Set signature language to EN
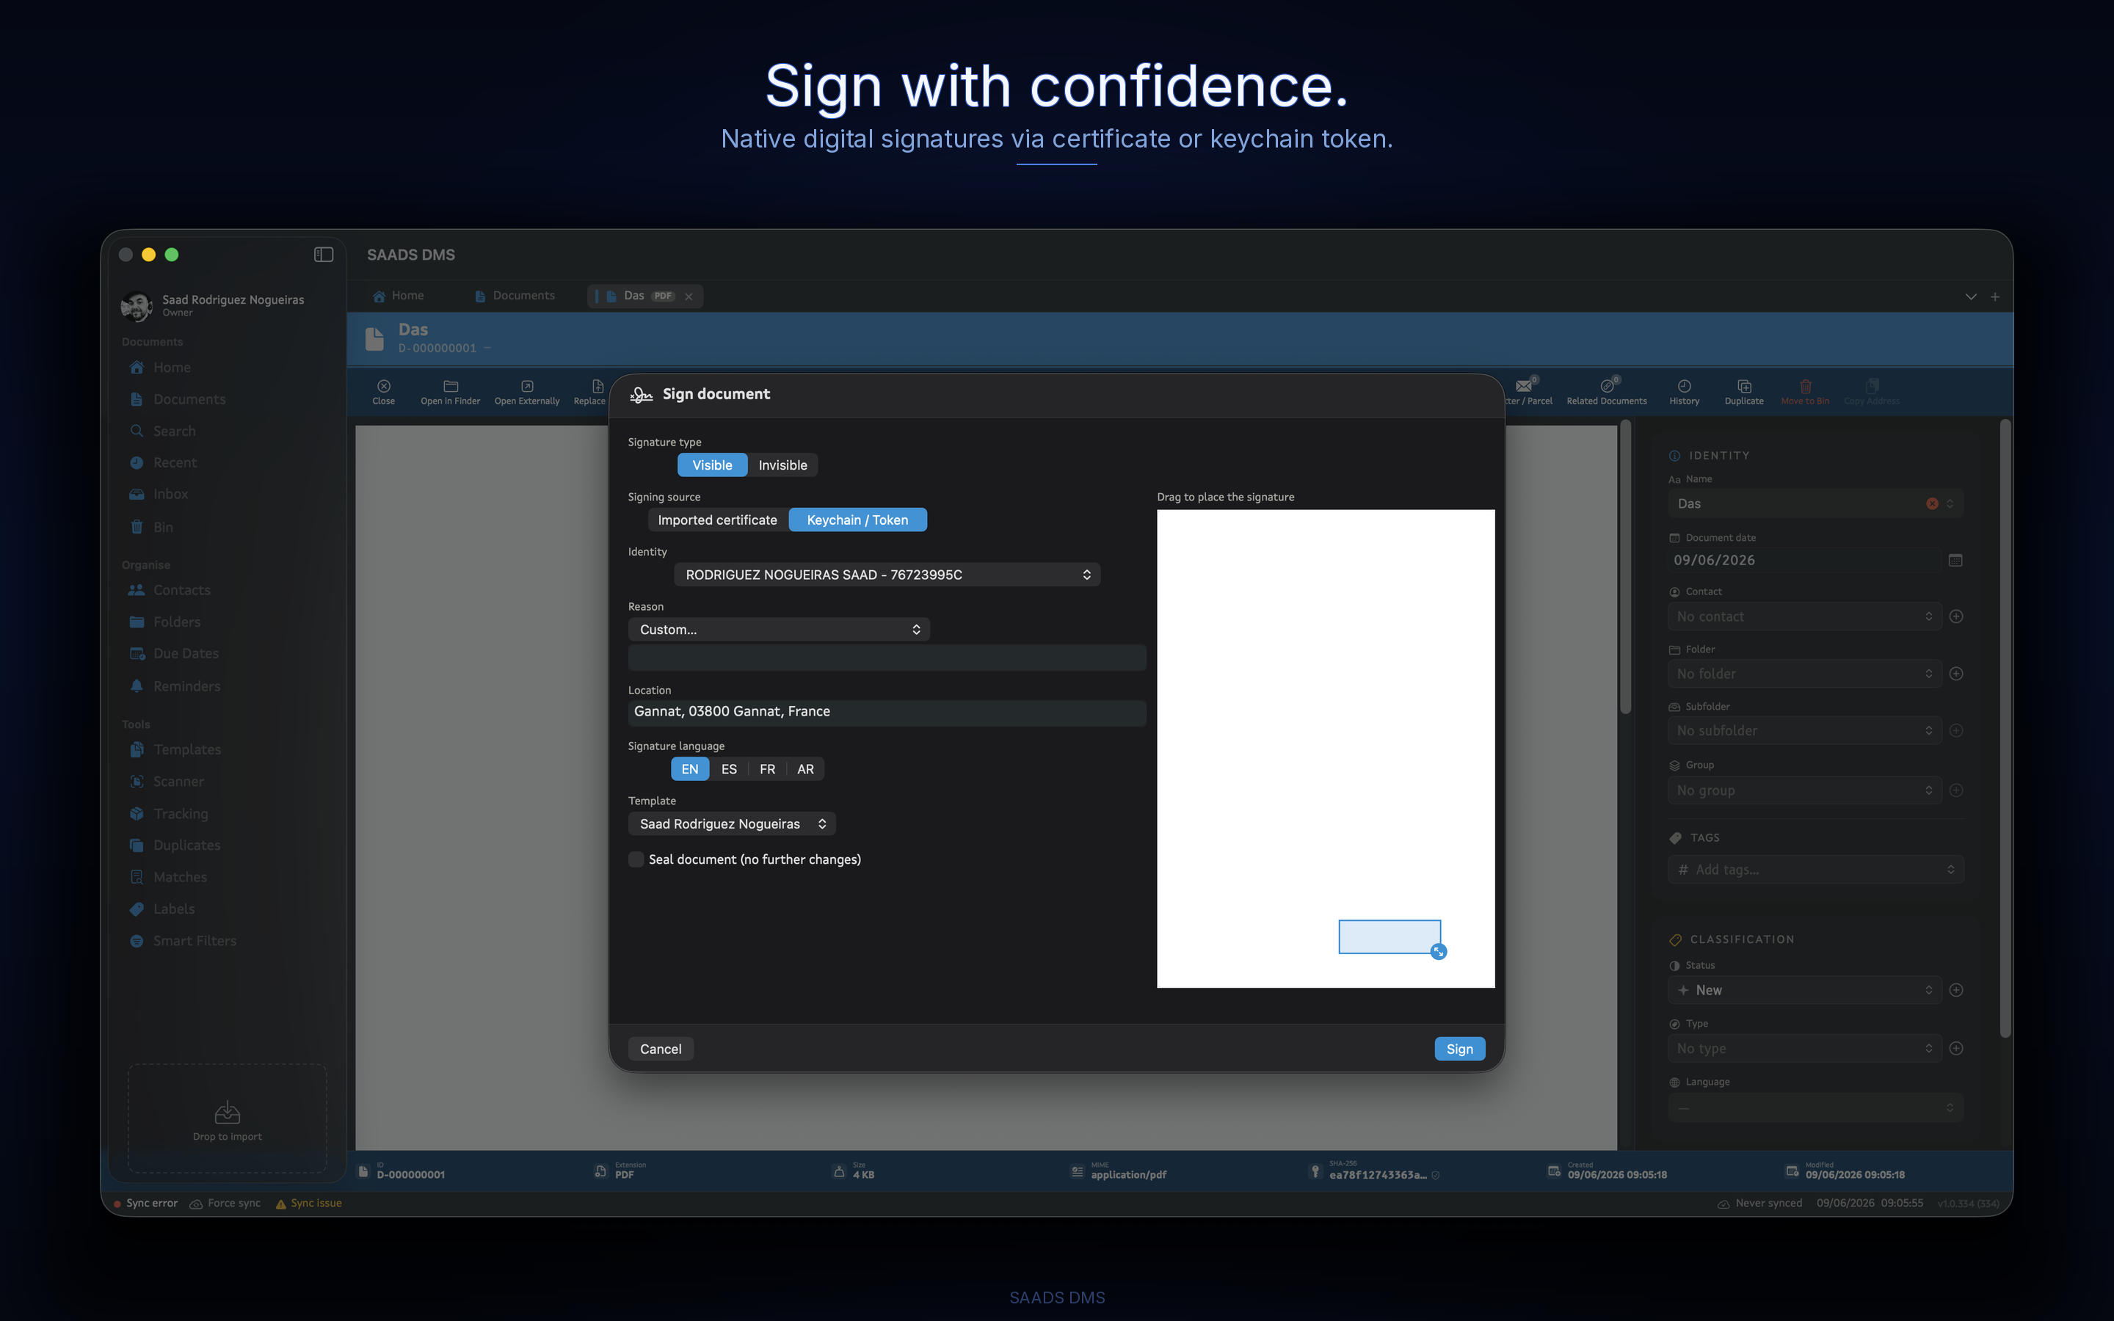2114x1321 pixels. (689, 769)
